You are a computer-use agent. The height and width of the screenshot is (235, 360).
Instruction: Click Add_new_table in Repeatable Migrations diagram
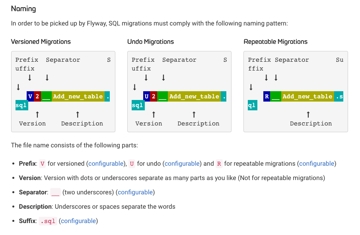pos(307,96)
